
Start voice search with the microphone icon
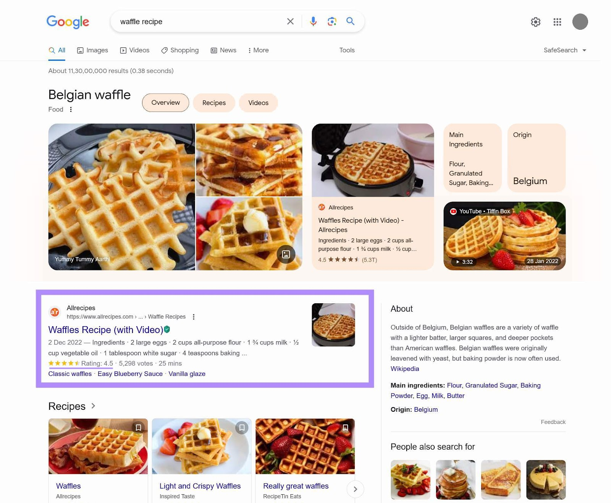[313, 21]
